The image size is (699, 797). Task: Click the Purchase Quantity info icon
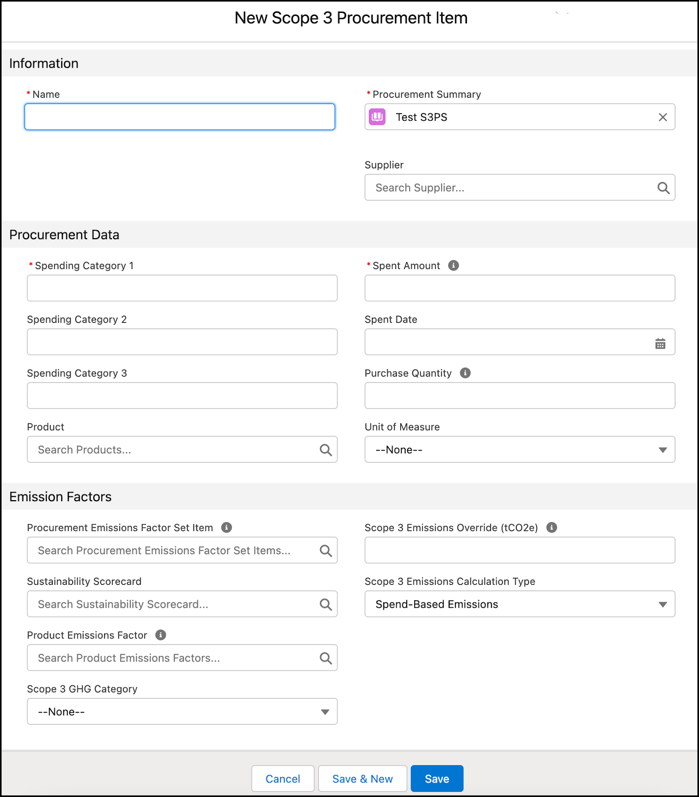click(x=465, y=373)
